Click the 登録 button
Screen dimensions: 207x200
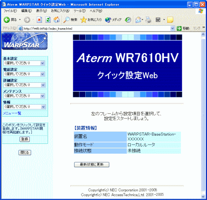tap(24, 139)
